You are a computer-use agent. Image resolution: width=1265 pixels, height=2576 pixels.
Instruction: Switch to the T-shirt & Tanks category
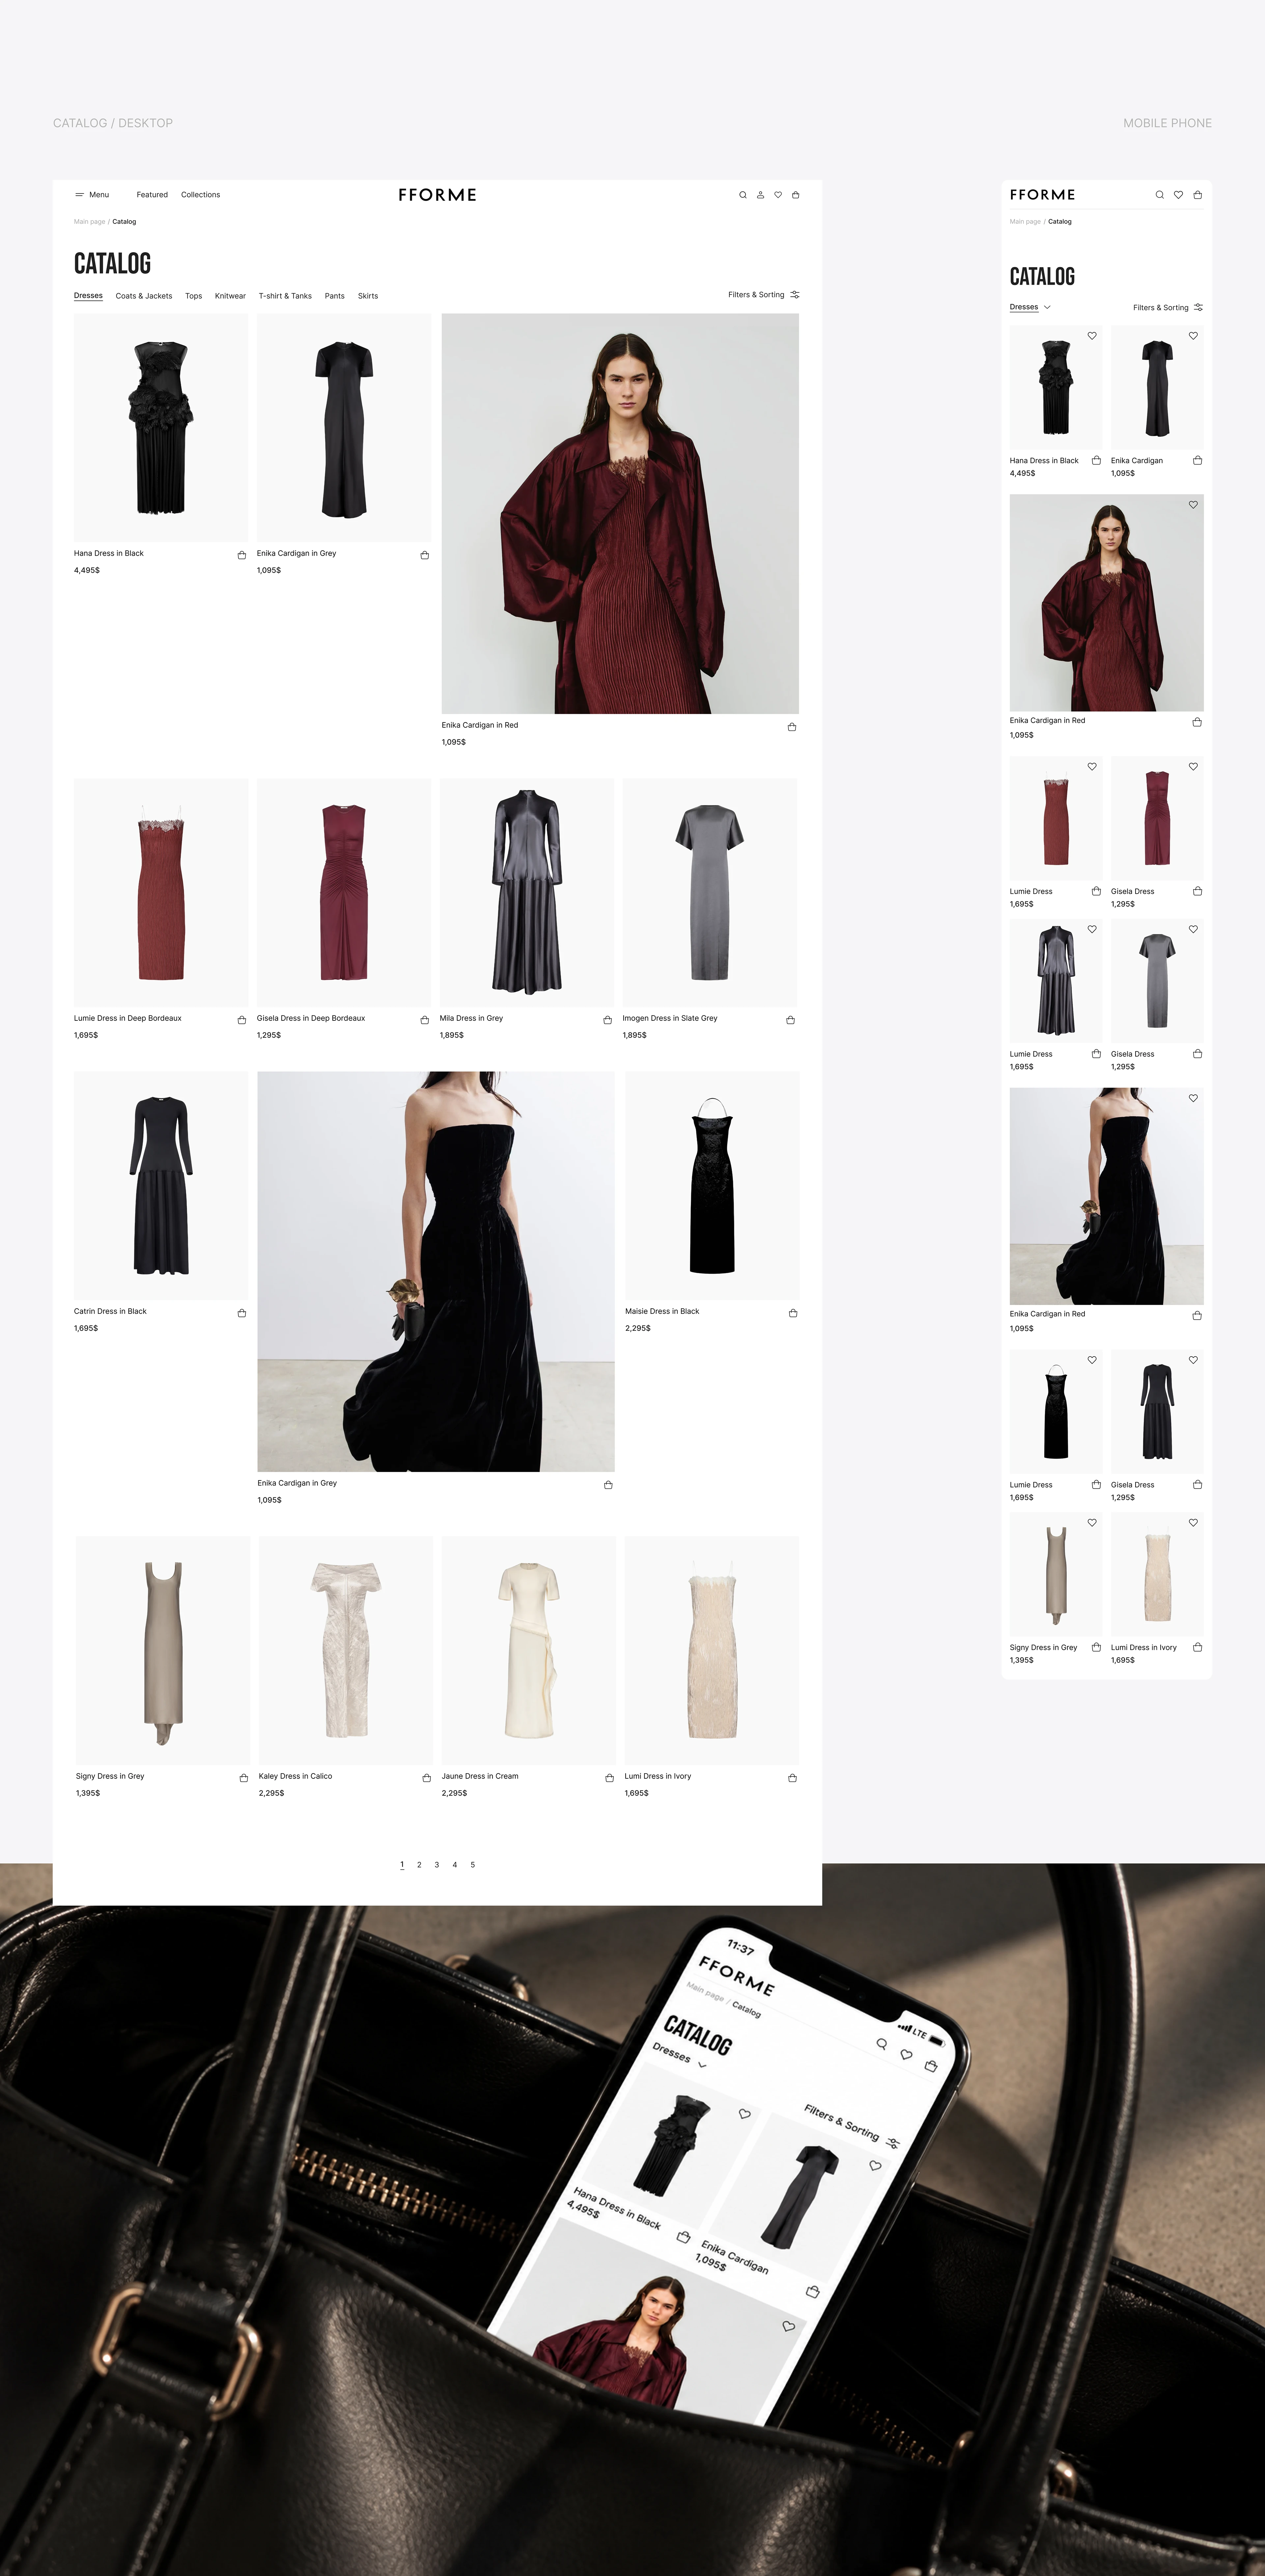285,296
